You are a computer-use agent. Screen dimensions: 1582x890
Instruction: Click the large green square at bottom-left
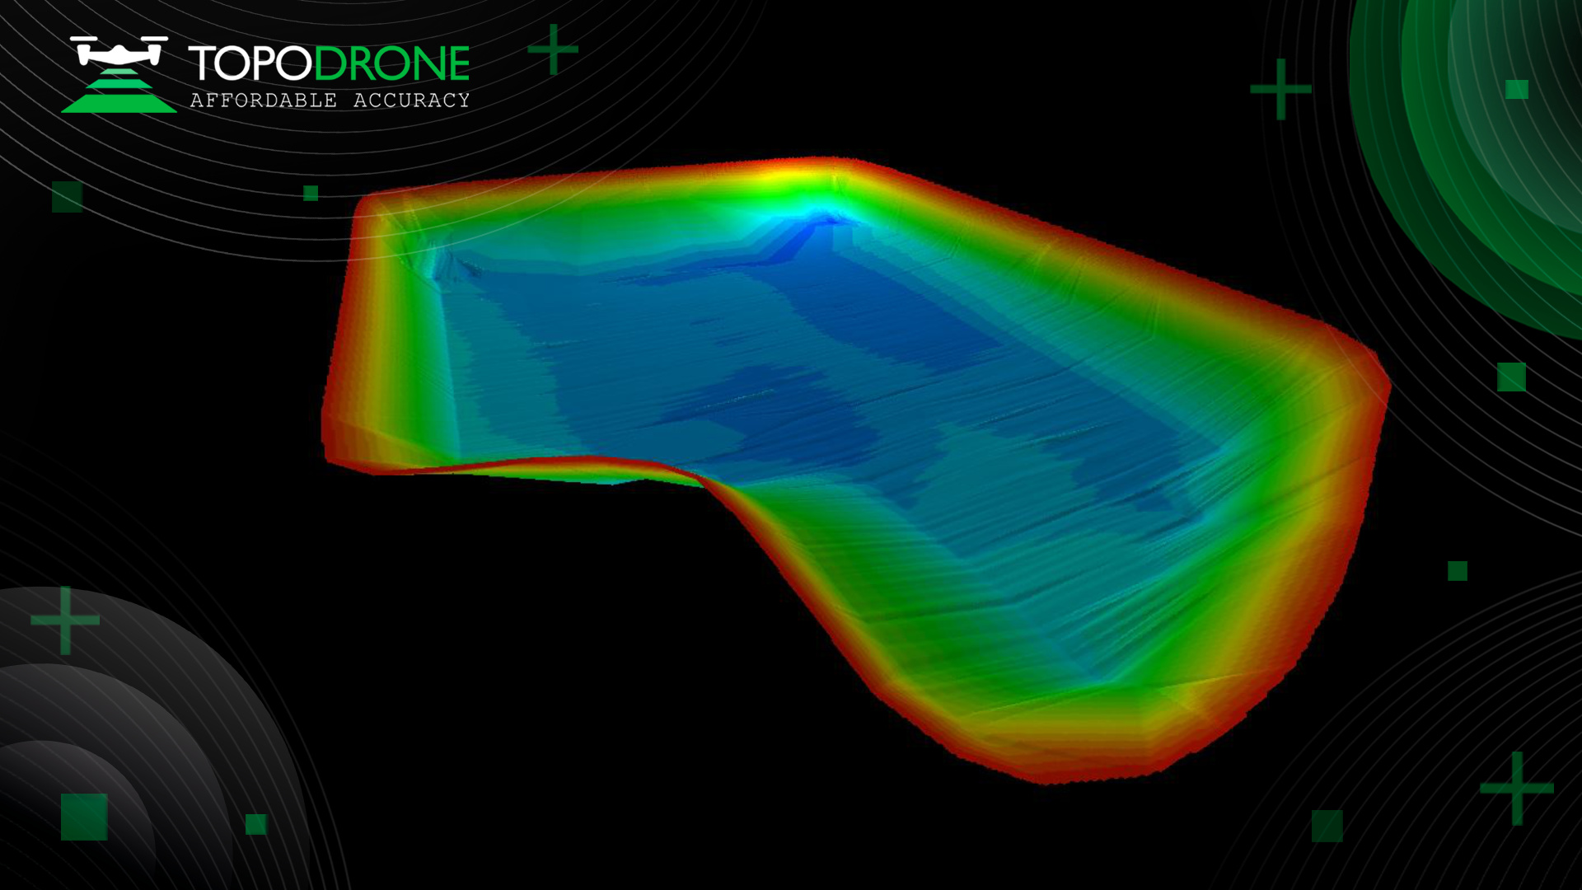(x=84, y=817)
